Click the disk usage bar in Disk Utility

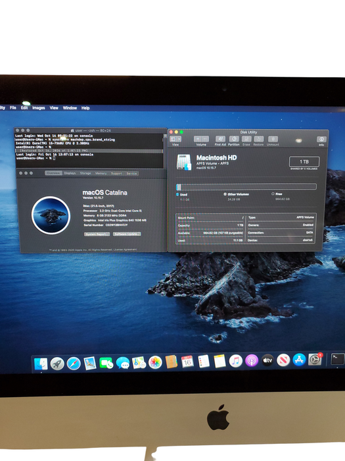[246, 186]
